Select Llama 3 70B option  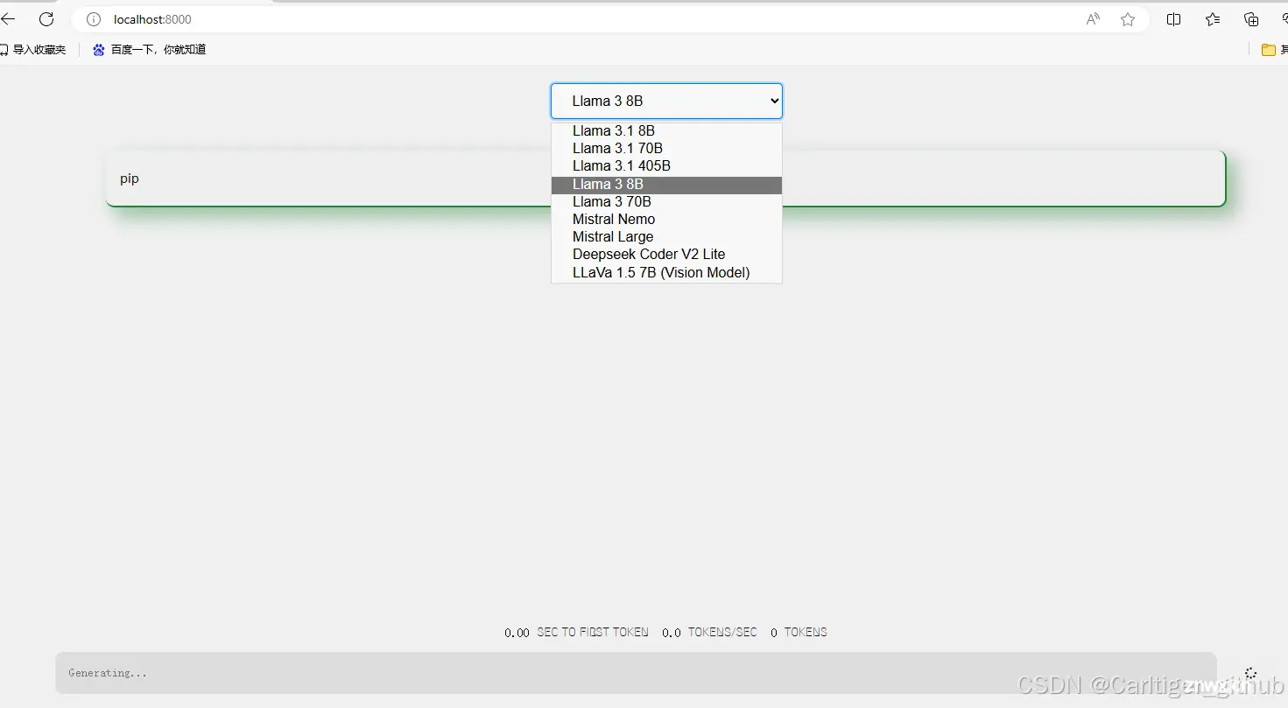(666, 201)
